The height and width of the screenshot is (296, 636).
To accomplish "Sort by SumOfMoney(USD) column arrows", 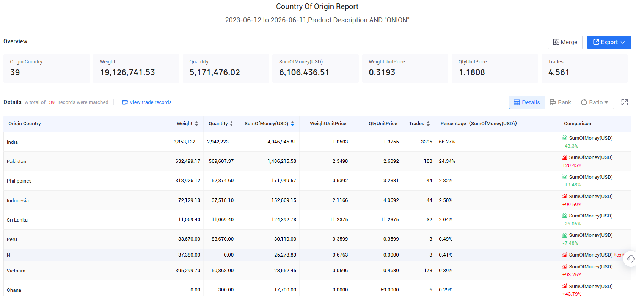I will coord(292,124).
